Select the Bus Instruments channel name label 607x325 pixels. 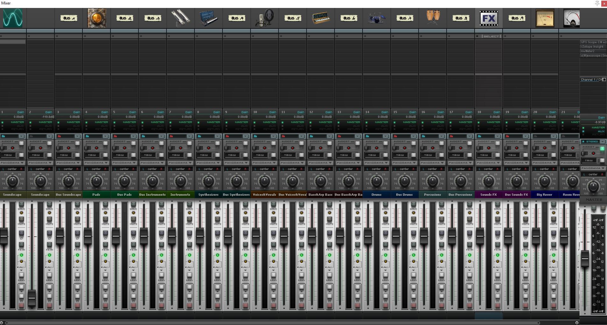tap(152, 194)
